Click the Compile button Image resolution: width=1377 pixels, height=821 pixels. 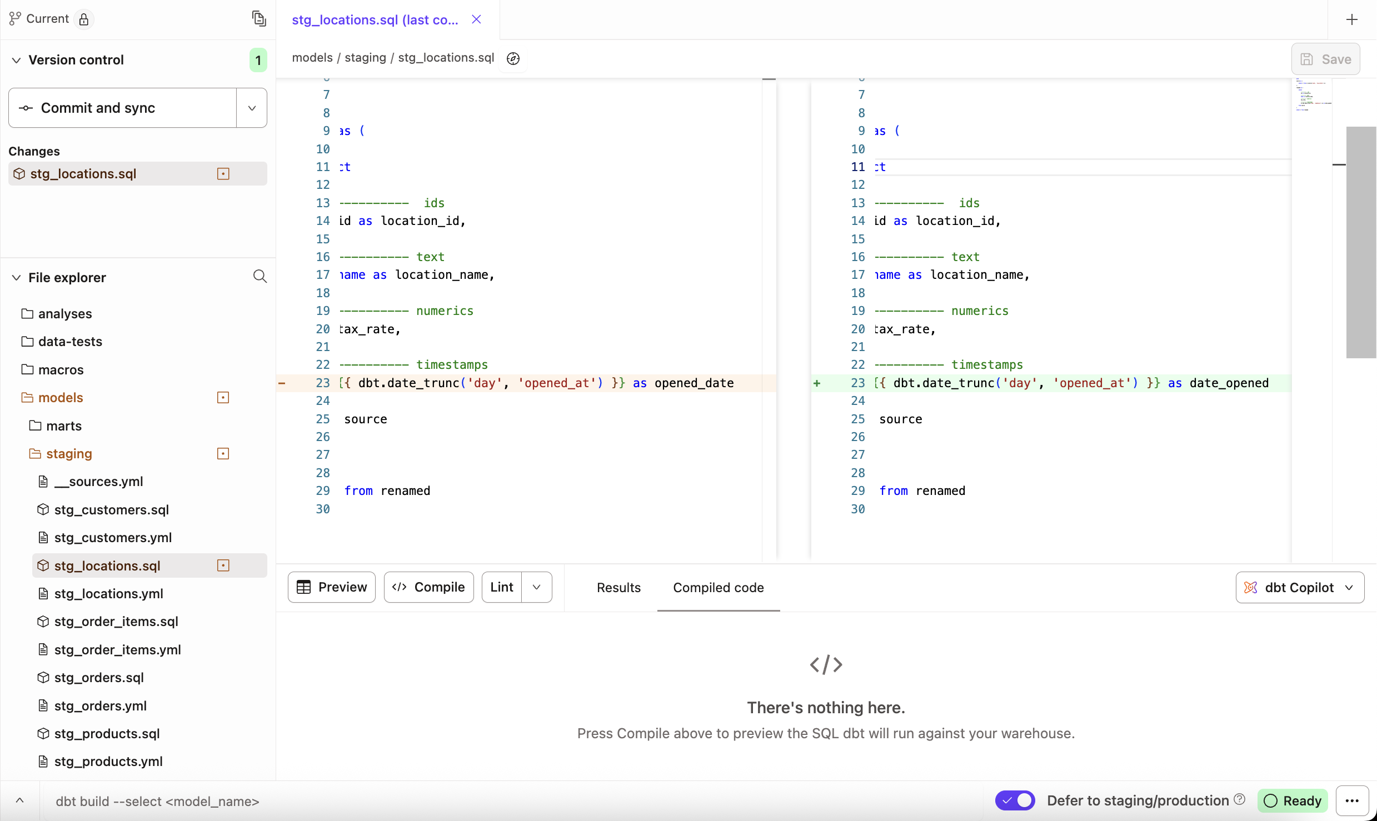tap(428, 587)
